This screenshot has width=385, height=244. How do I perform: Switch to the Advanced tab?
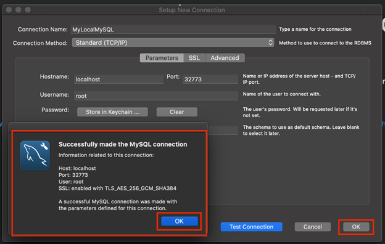click(x=225, y=58)
